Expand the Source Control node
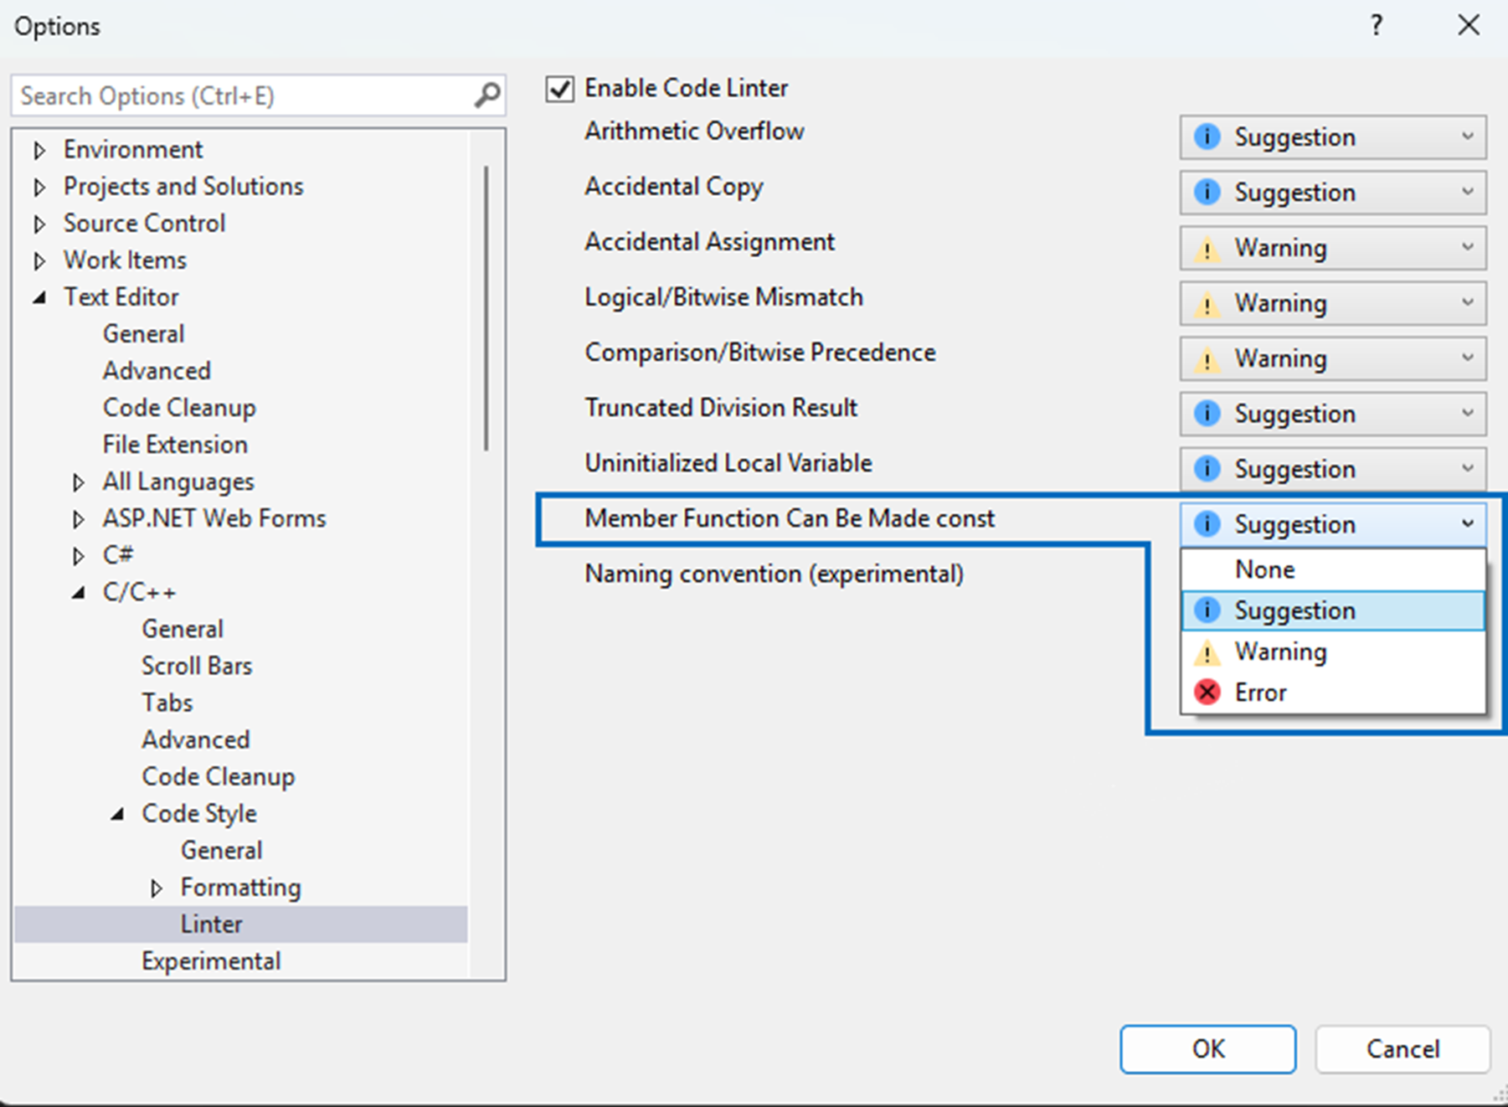The image size is (1508, 1107). [39, 224]
